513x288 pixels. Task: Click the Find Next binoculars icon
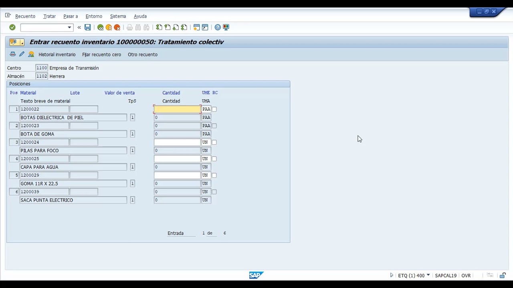coord(146,27)
